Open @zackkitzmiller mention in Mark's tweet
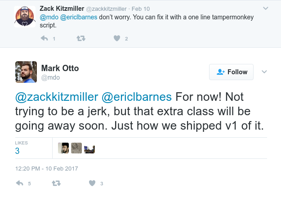Viewport: 281px width, 198px height. pos(57,97)
